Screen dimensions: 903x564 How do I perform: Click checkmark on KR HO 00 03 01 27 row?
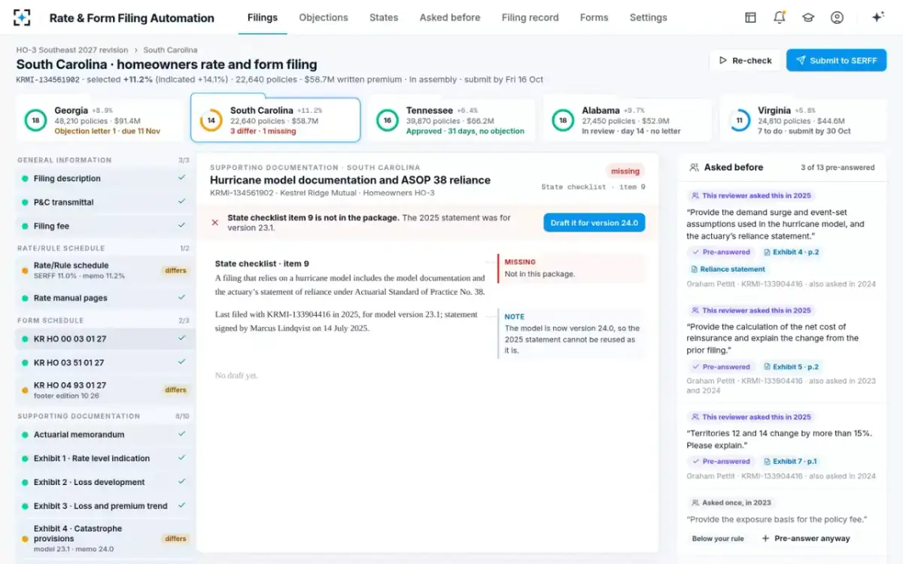pyautogui.click(x=181, y=338)
